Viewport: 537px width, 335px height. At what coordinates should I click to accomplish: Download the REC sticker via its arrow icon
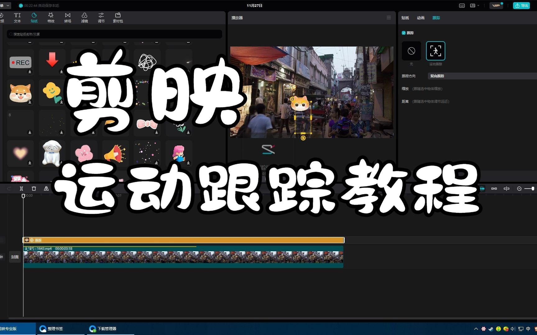[30, 72]
